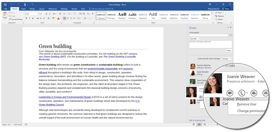Toggle Align Left

[x=65, y=18]
